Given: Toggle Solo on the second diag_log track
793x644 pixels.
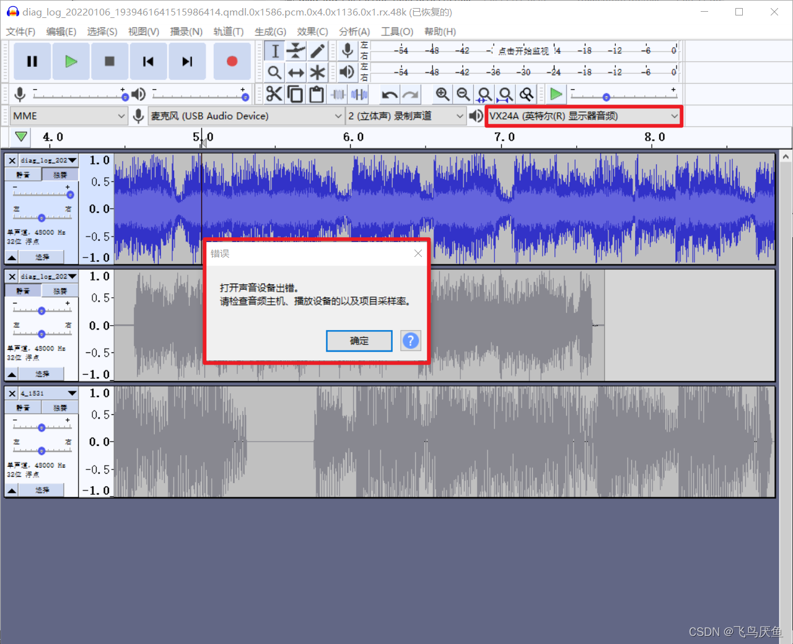Looking at the screenshot, I should pyautogui.click(x=60, y=291).
